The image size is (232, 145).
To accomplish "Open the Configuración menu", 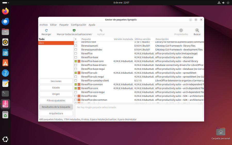I will (x=78, y=25).
